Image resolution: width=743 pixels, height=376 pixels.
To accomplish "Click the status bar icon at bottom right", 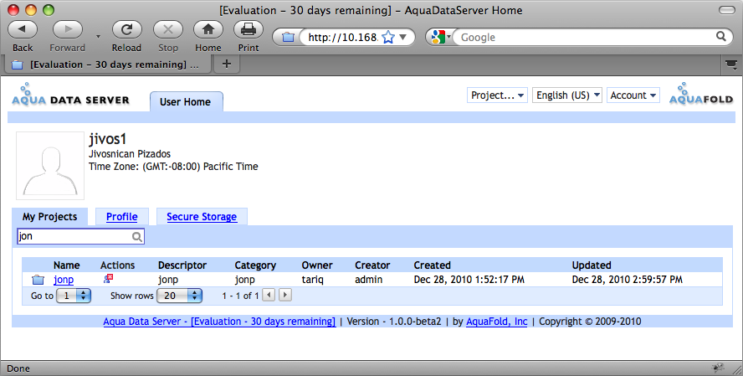I will click(718, 368).
